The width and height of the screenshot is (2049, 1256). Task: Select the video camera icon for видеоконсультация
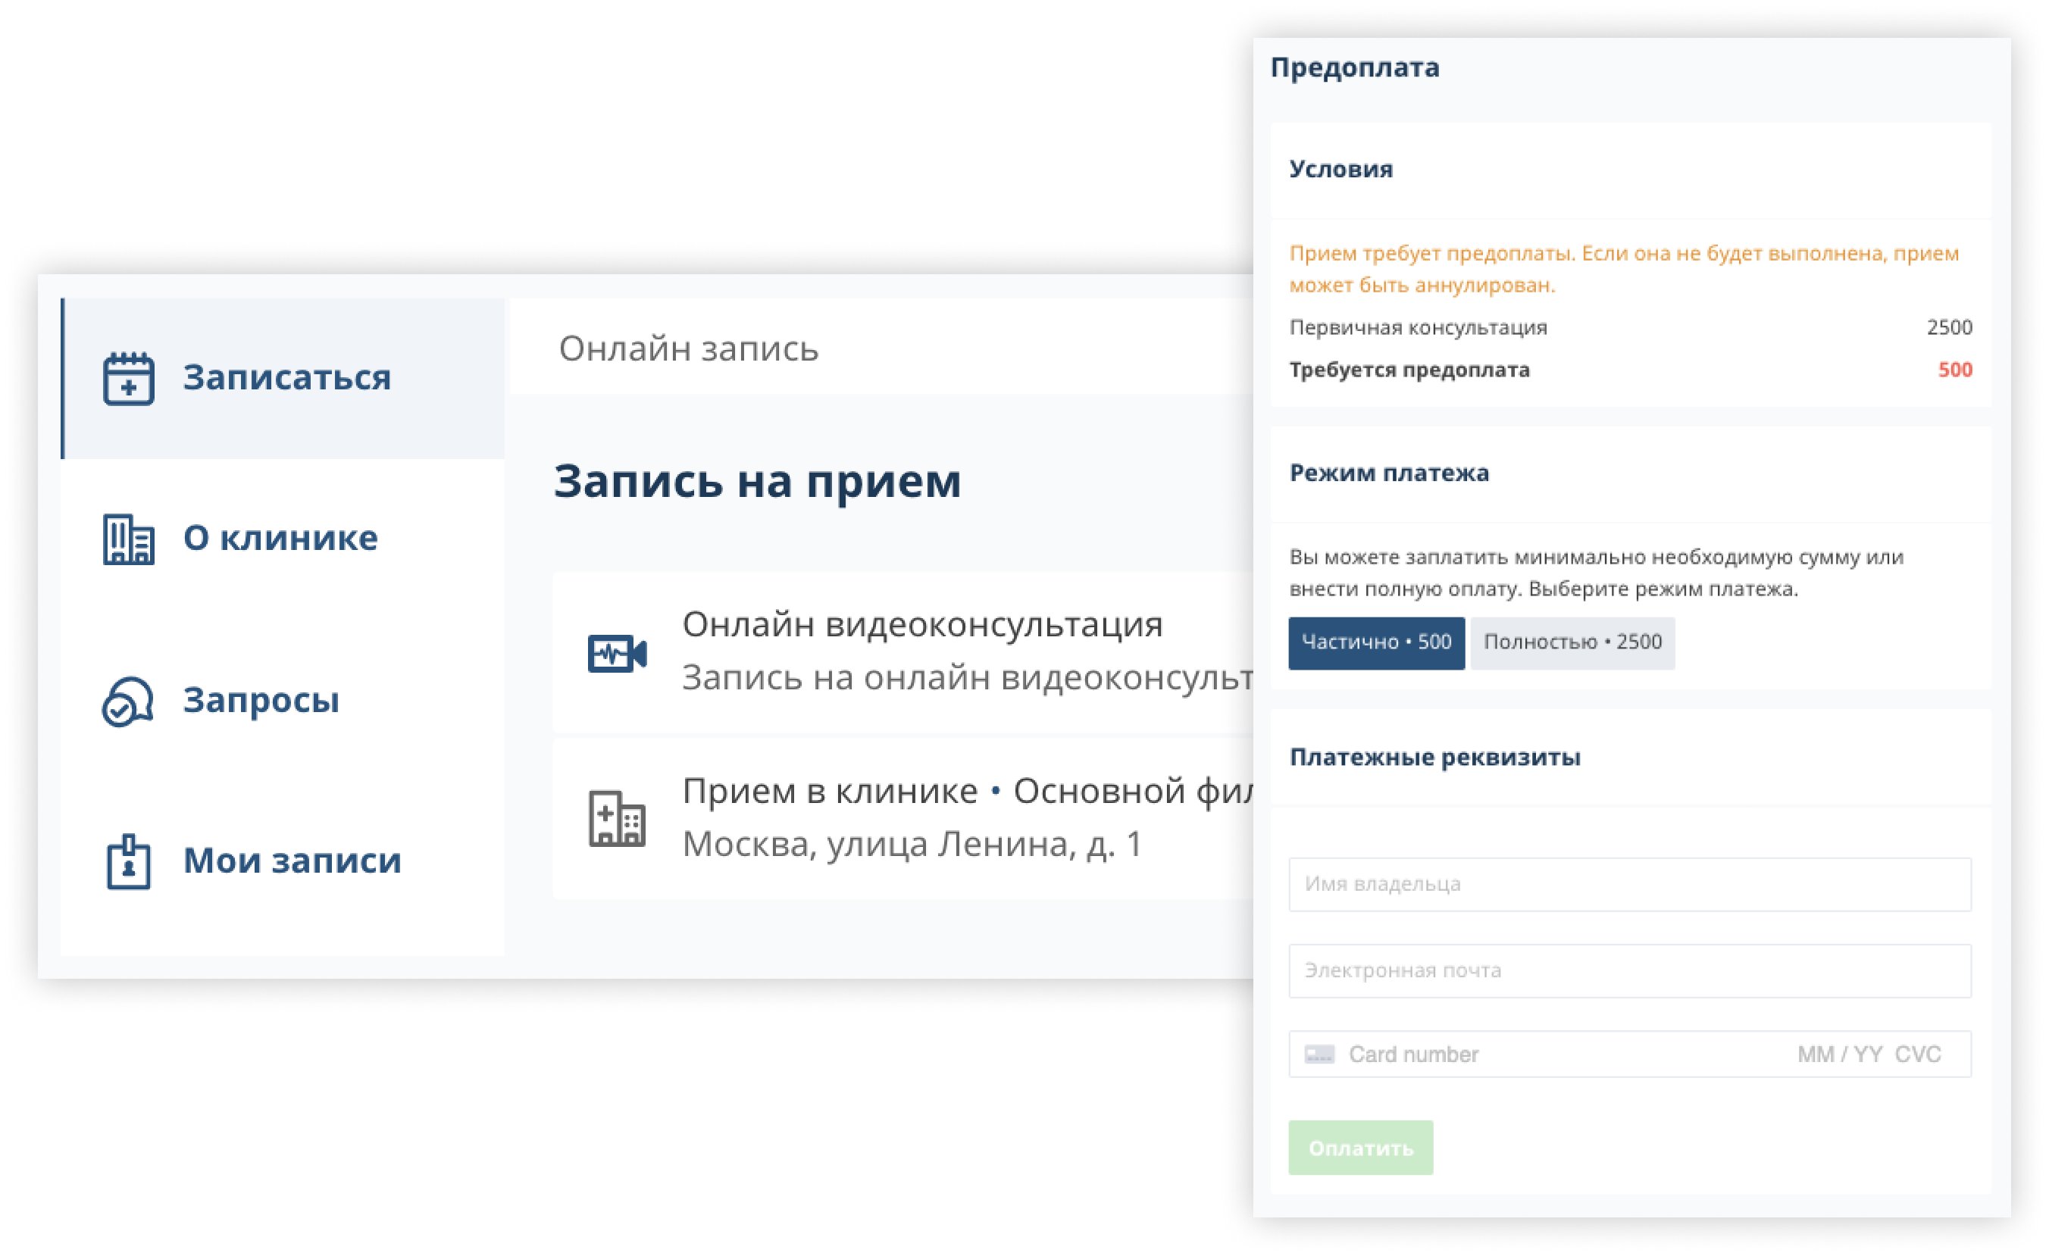click(615, 652)
